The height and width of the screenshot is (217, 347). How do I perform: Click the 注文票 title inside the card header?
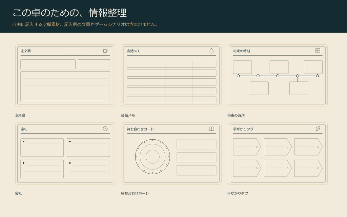pyautogui.click(x=26, y=51)
